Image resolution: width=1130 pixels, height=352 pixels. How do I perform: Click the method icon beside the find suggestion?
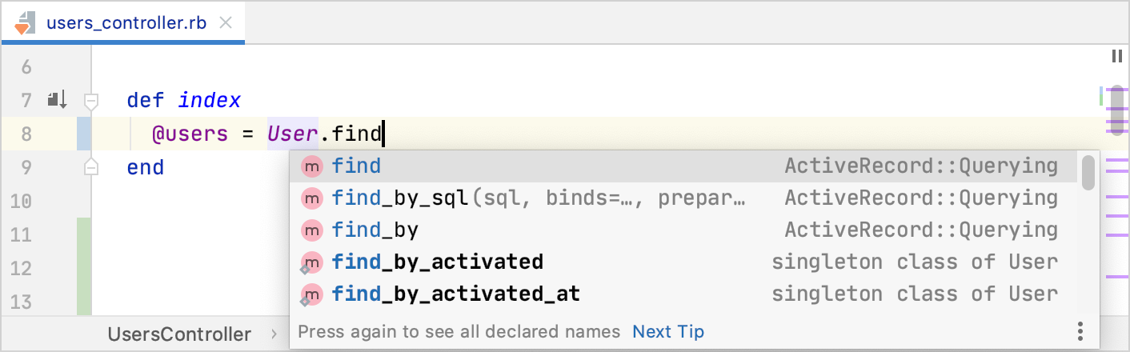click(x=311, y=166)
